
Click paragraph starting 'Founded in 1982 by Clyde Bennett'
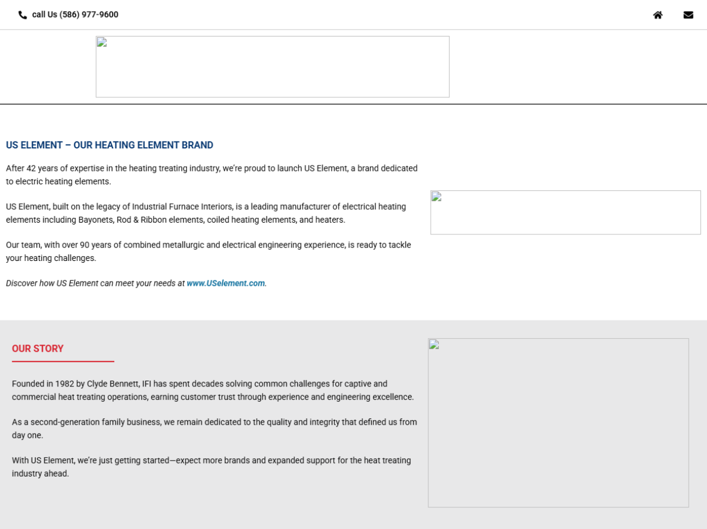[213, 391]
